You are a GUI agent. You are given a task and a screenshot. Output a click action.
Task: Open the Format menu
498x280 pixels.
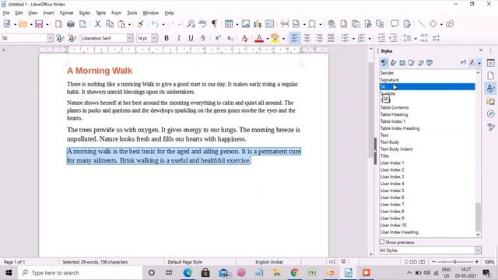click(66, 12)
